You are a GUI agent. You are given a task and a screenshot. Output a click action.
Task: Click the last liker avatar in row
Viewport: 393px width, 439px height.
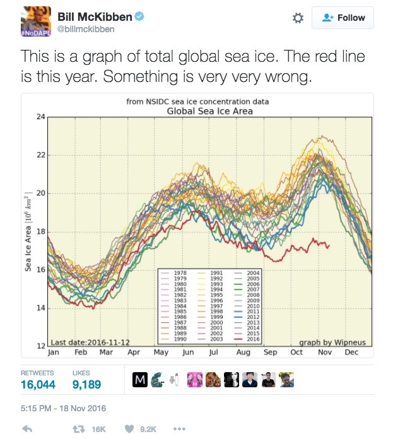pos(288,380)
